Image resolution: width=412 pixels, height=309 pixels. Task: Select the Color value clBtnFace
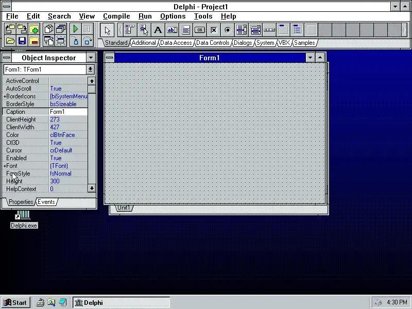tap(68, 135)
